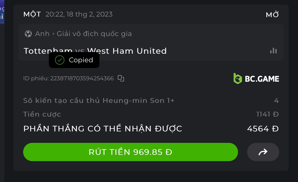Click the odds value 4
The height and width of the screenshot is (182, 298).
click(x=276, y=101)
